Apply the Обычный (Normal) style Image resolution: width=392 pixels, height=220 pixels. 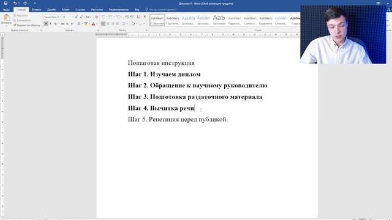point(157,20)
